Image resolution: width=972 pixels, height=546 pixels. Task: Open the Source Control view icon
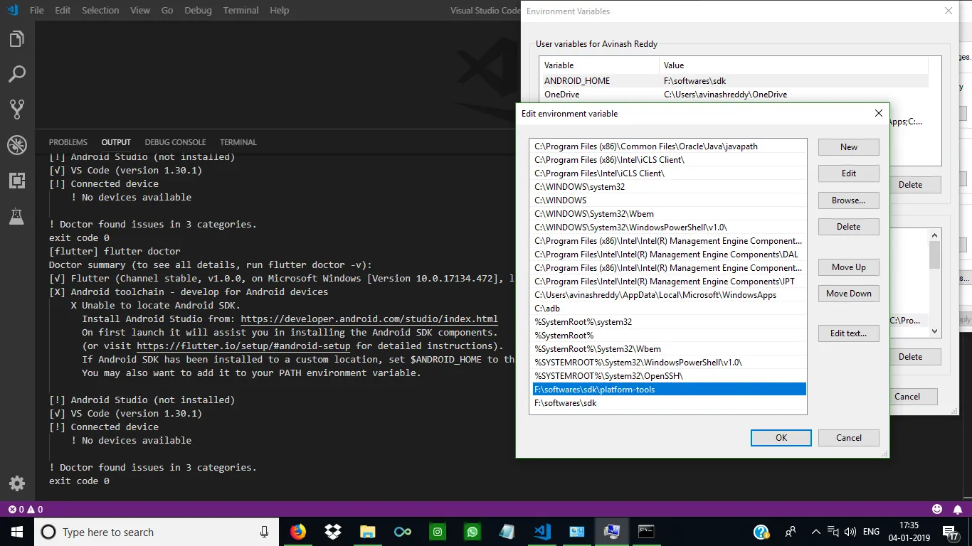17,109
